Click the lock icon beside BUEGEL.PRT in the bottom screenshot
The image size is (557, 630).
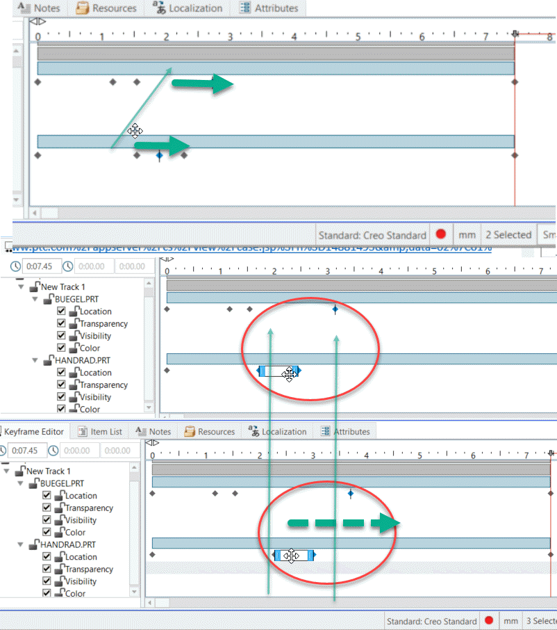34,483
